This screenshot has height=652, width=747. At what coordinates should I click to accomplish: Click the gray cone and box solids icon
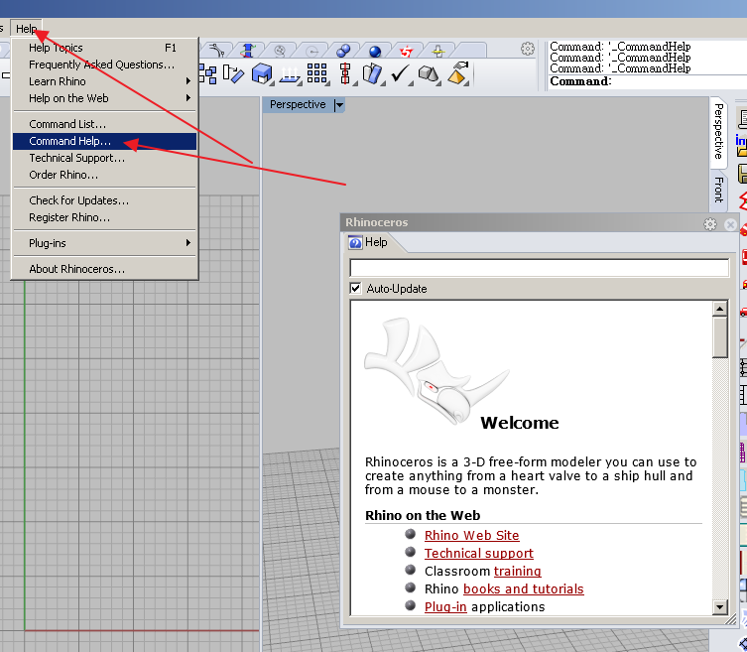(x=429, y=73)
